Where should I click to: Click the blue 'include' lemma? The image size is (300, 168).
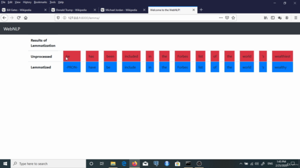(131, 67)
